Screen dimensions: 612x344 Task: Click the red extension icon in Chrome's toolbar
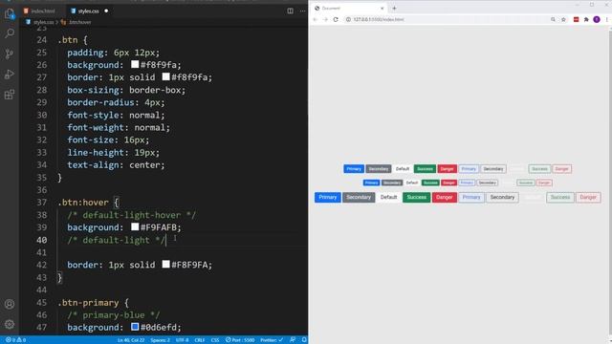(576, 19)
